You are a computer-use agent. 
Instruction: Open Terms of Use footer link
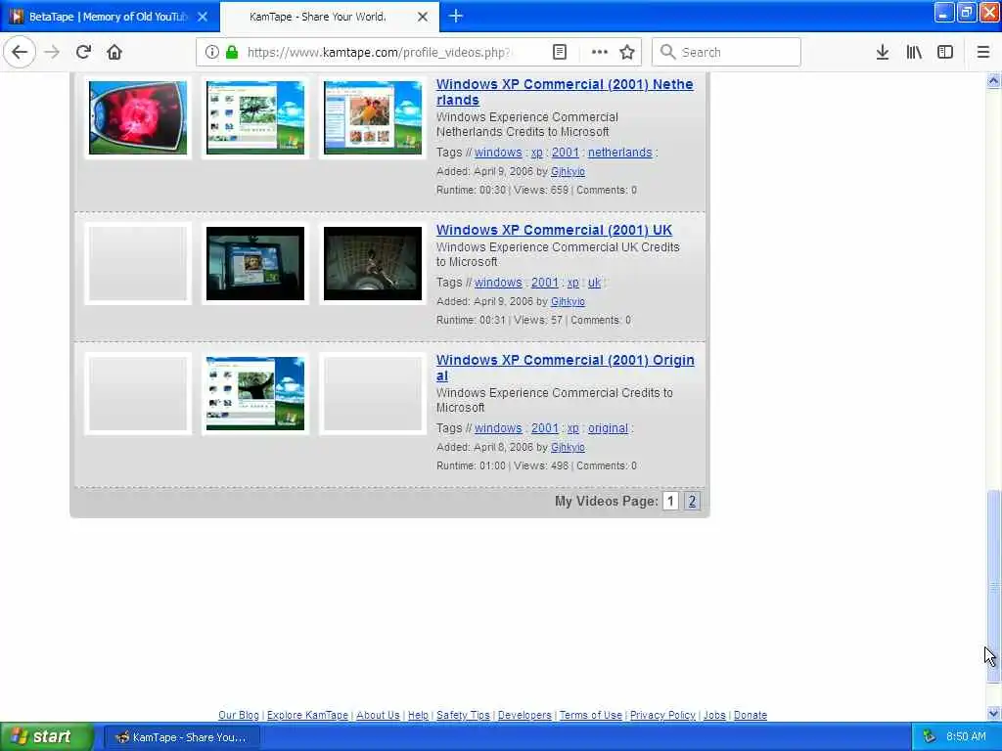coord(591,715)
